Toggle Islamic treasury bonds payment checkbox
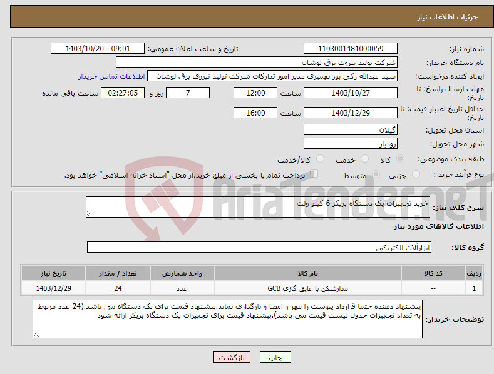Screen dimensions: 494x374 [x=314, y=174]
